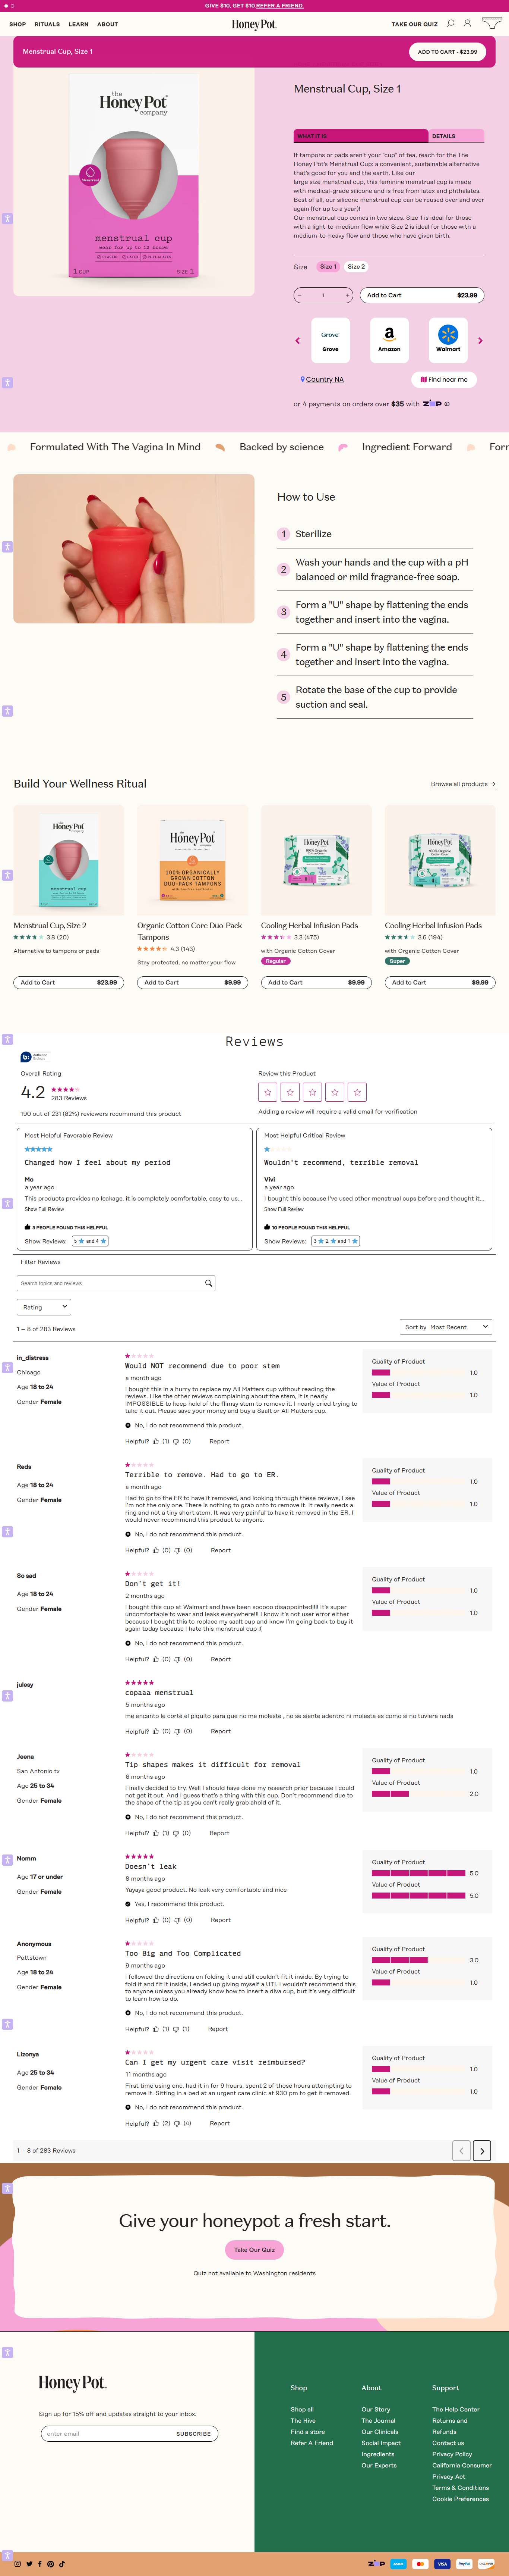The width and height of the screenshot is (509, 2576).
Task: Select the fifth star in Review this Product
Action: [x=357, y=1092]
